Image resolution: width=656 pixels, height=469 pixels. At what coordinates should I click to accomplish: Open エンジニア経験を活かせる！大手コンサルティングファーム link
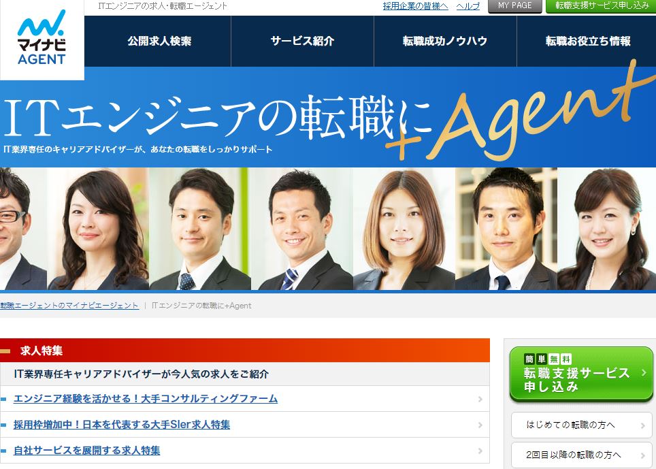pyautogui.click(x=146, y=399)
